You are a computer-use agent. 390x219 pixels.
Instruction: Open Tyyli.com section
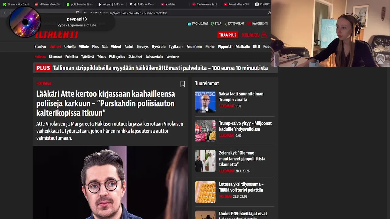[x=176, y=47]
